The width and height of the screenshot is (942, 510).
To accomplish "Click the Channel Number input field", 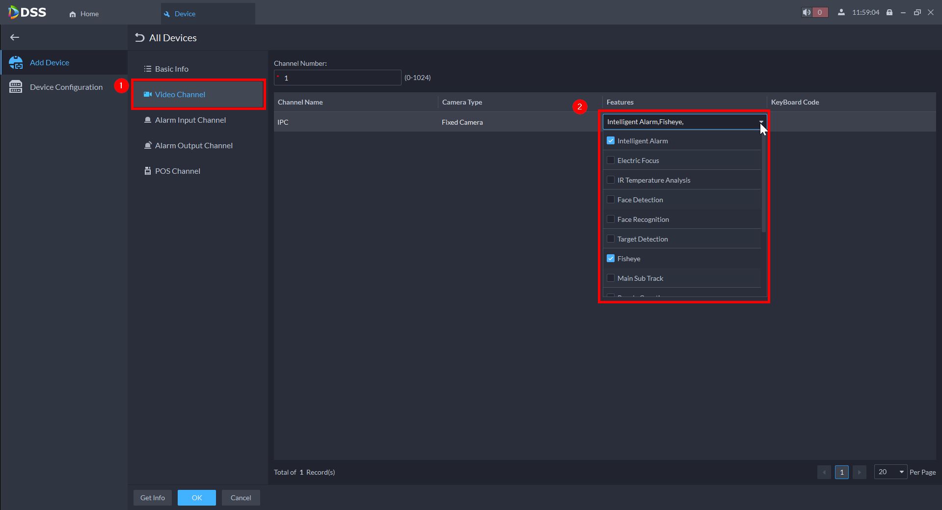I will [x=338, y=78].
